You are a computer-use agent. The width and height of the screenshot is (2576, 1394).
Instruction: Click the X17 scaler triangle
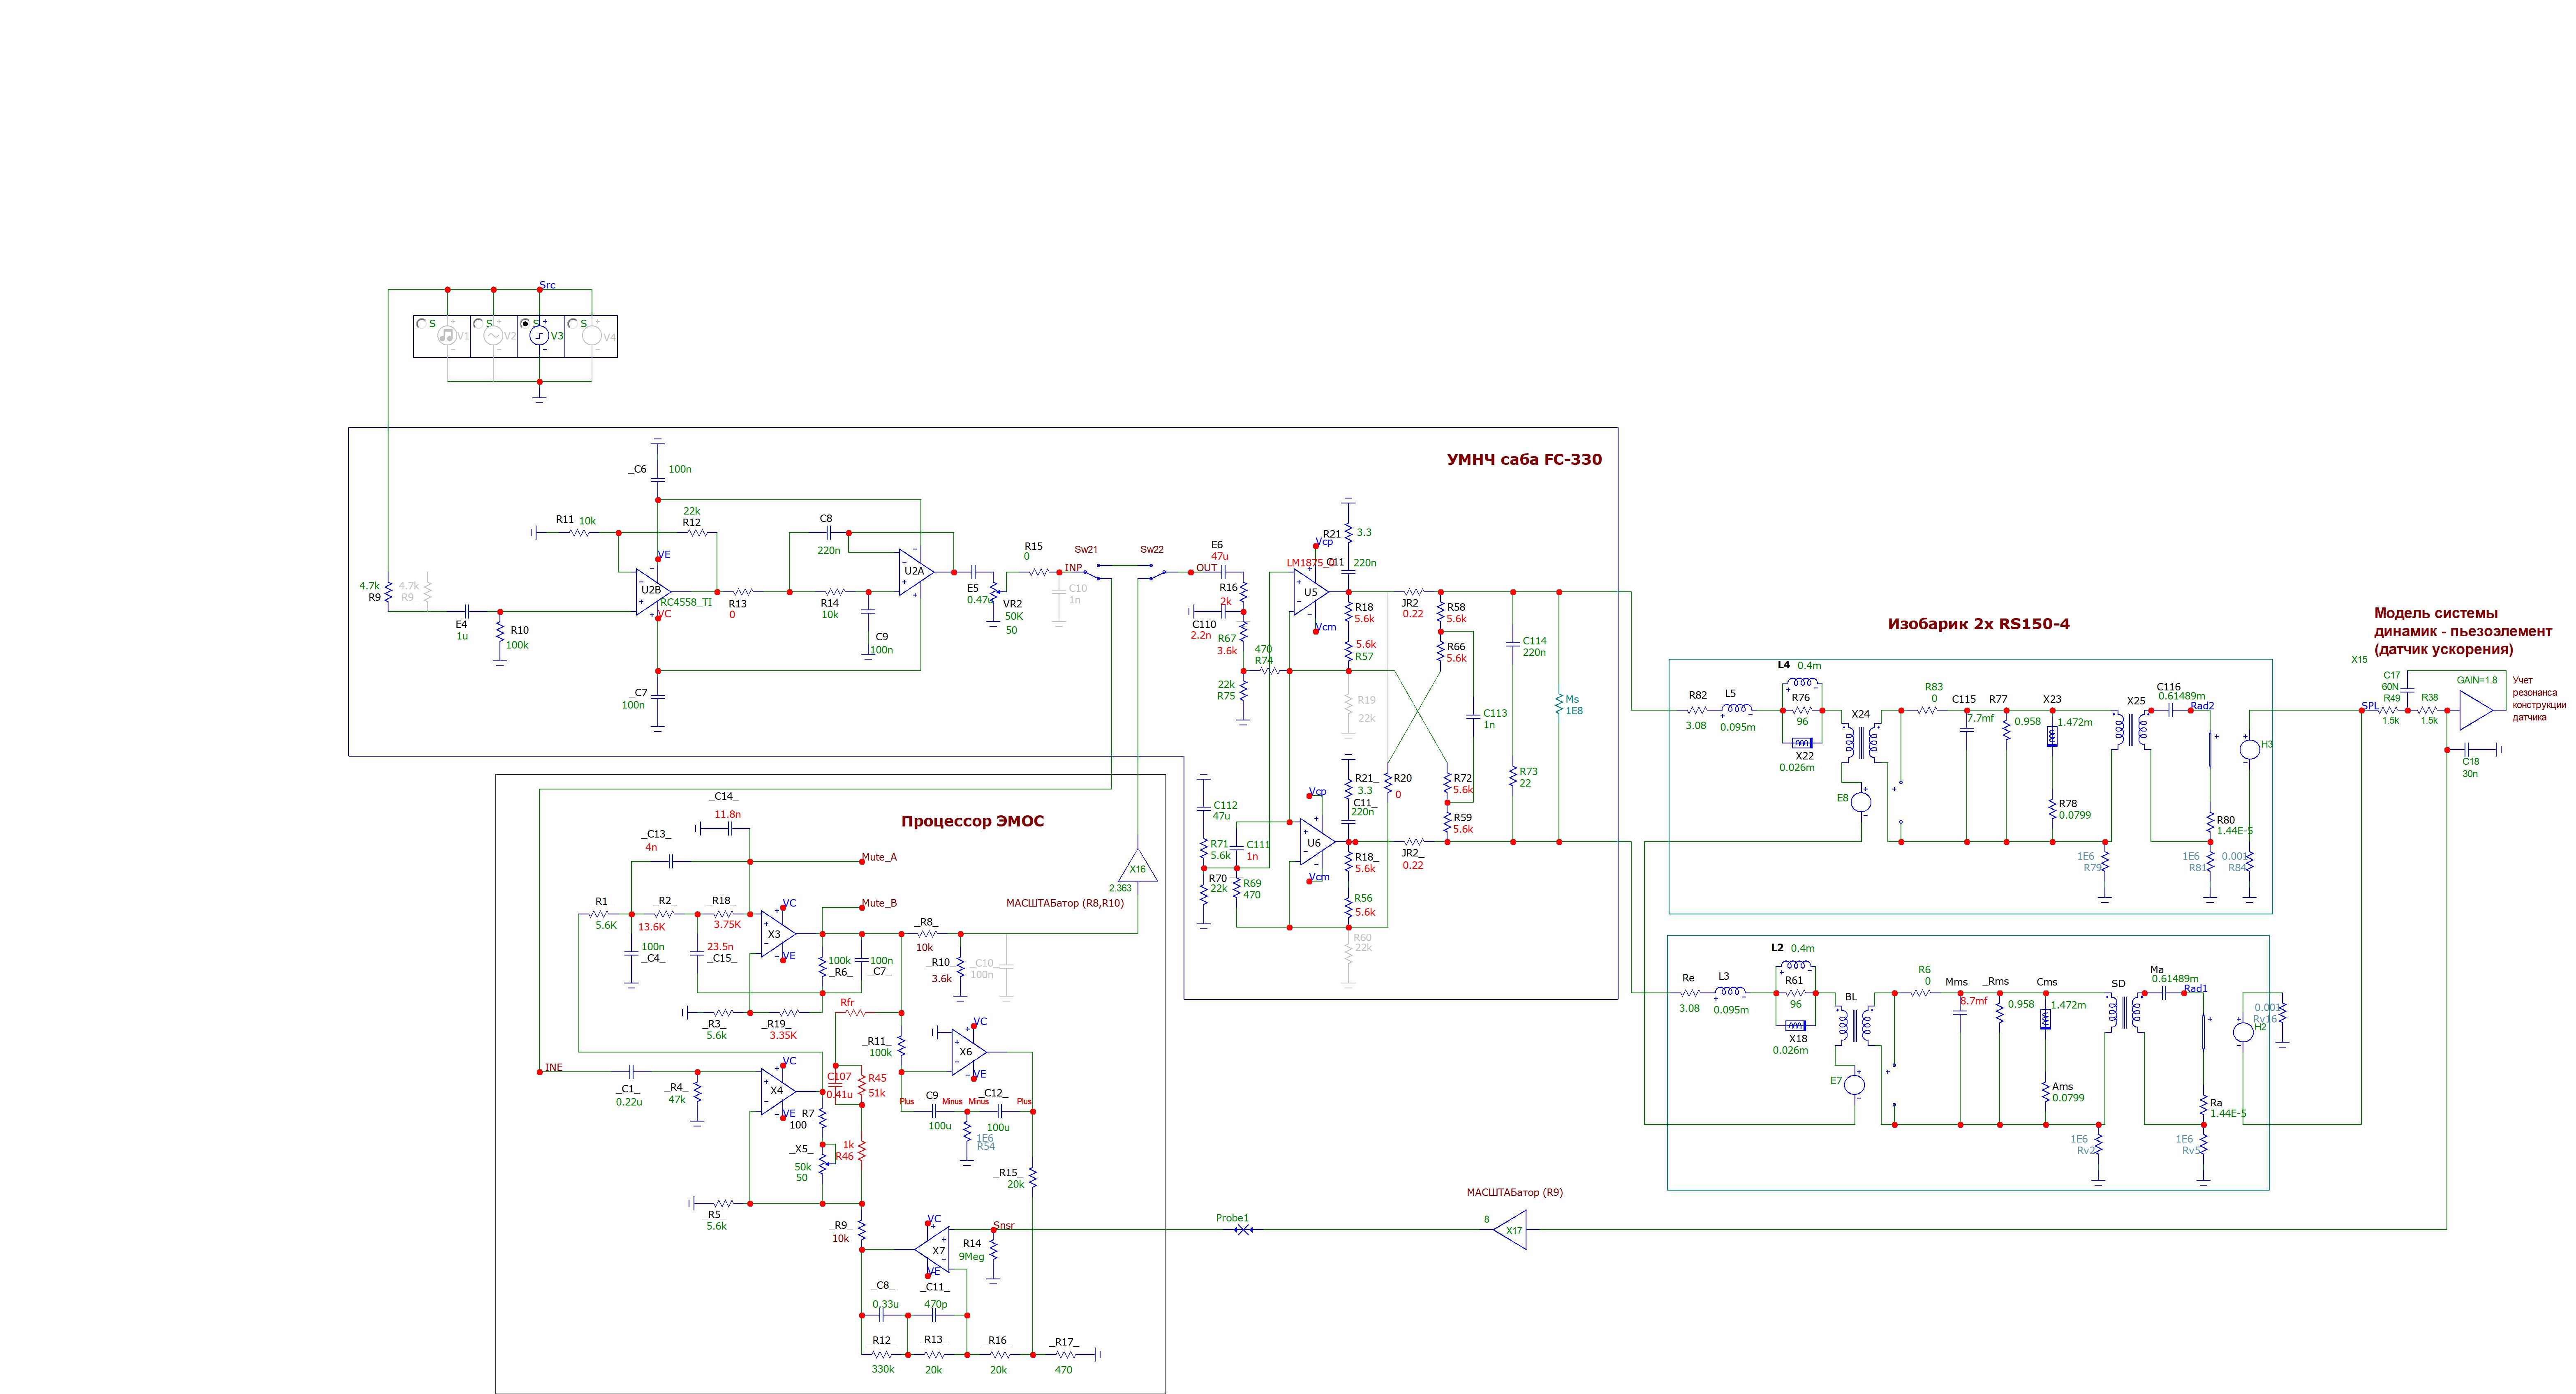click(x=1511, y=1230)
